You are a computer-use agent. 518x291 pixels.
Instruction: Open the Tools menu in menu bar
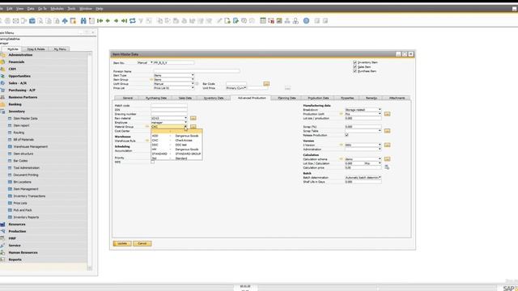coord(71,9)
